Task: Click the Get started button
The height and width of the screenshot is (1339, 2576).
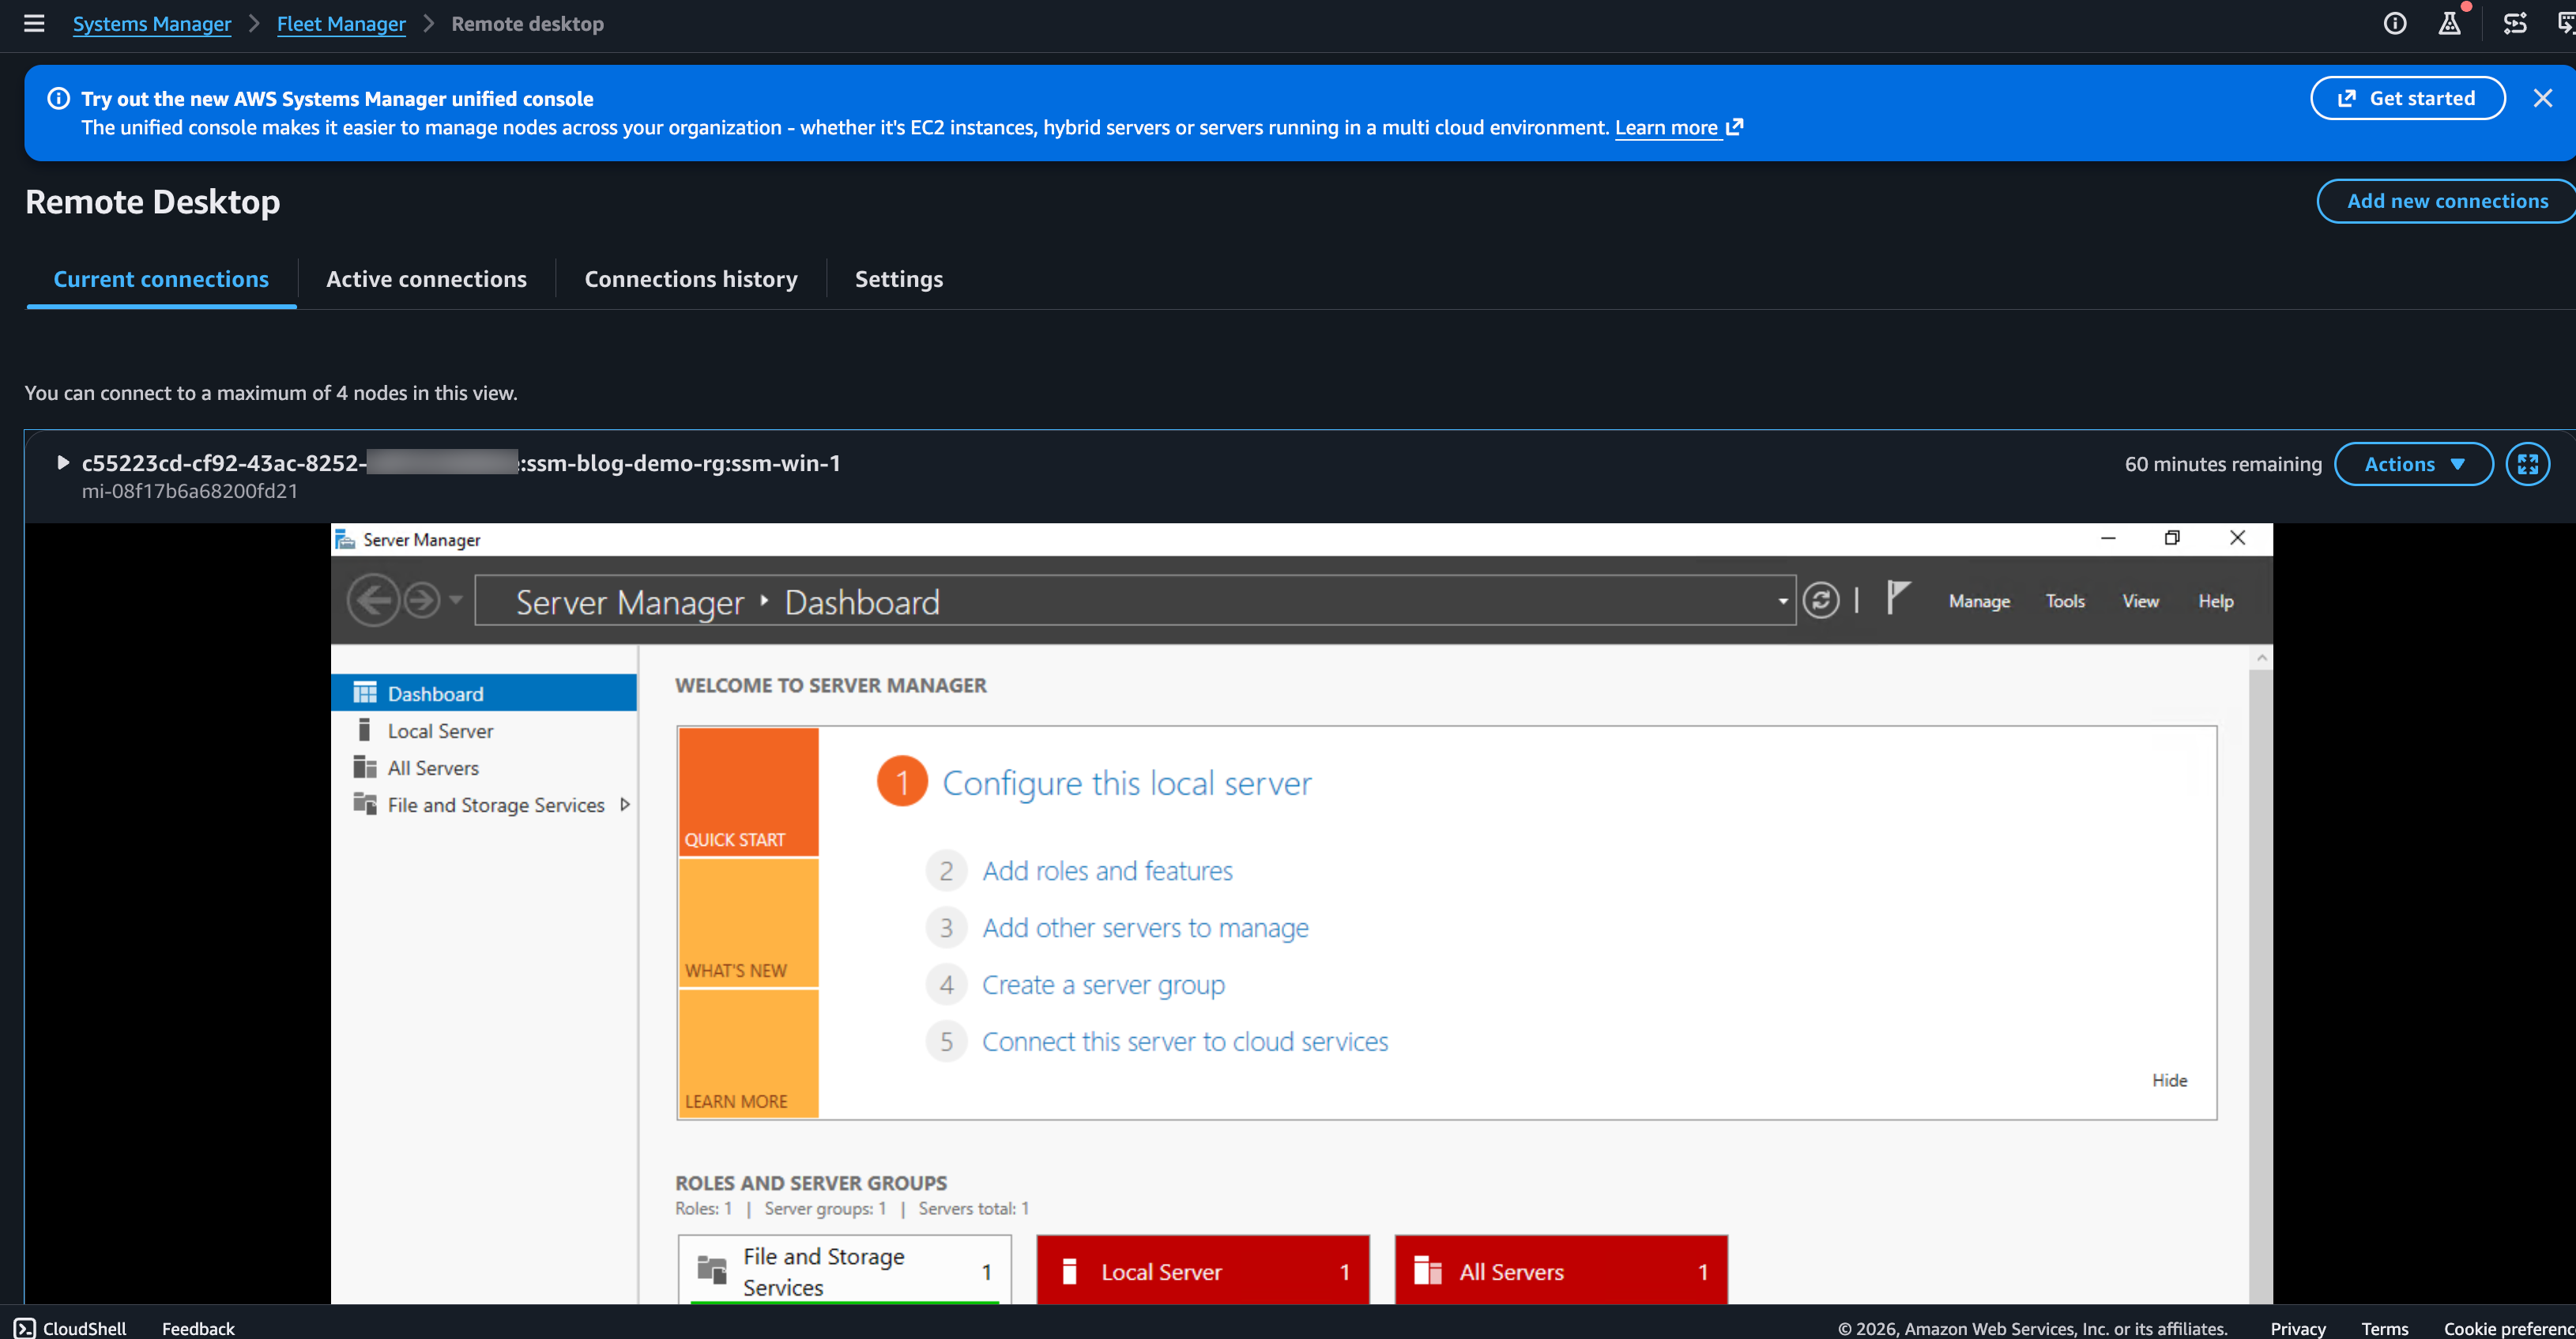Action: click(x=2407, y=98)
